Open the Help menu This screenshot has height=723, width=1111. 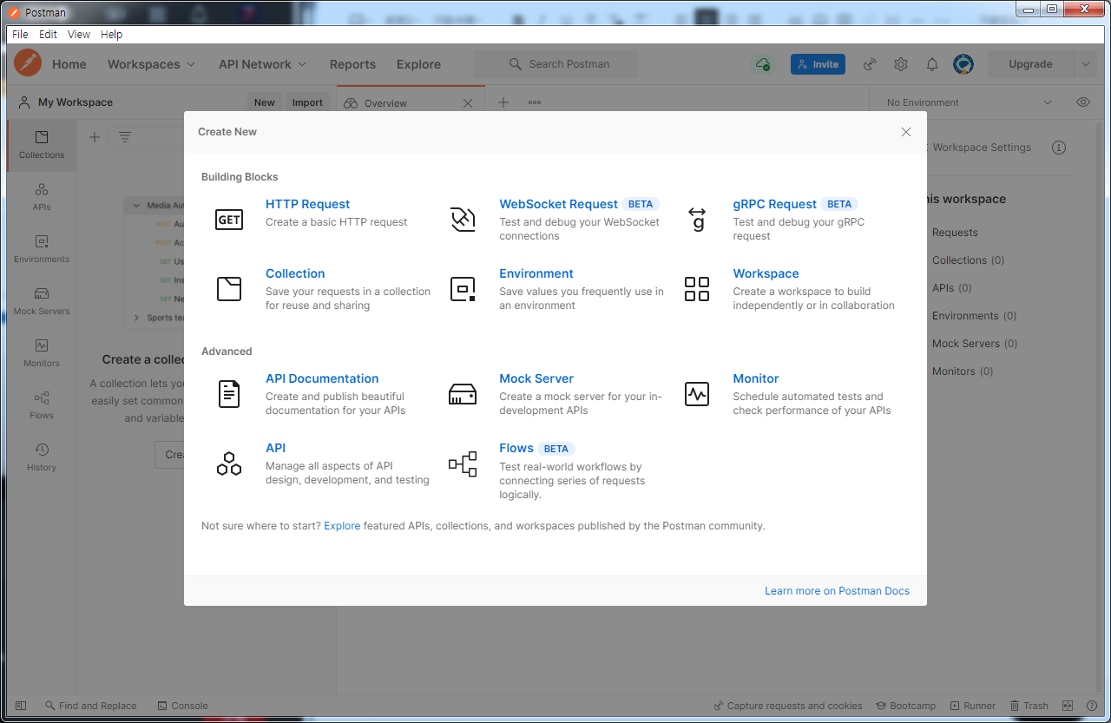click(x=111, y=35)
